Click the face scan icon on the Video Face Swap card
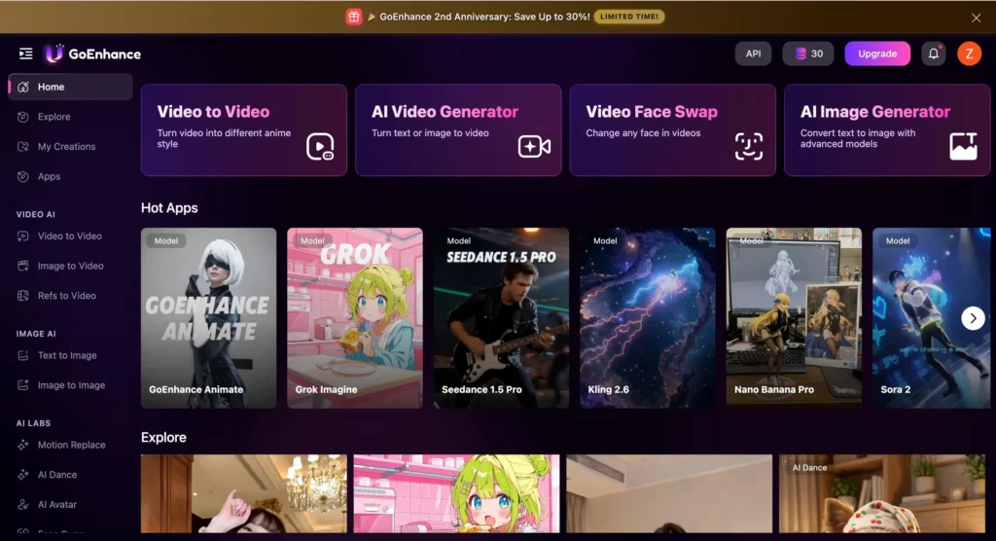The image size is (996, 541). (749, 147)
